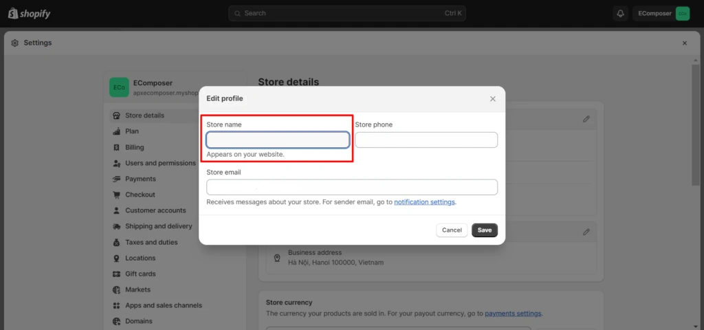
Task: Close the Edit profile dialog
Action: pyautogui.click(x=493, y=99)
